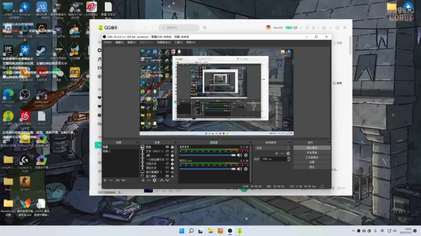Expand the QQ Music account chevron dropdown
The width and height of the screenshot is (421, 236).
pos(301,28)
